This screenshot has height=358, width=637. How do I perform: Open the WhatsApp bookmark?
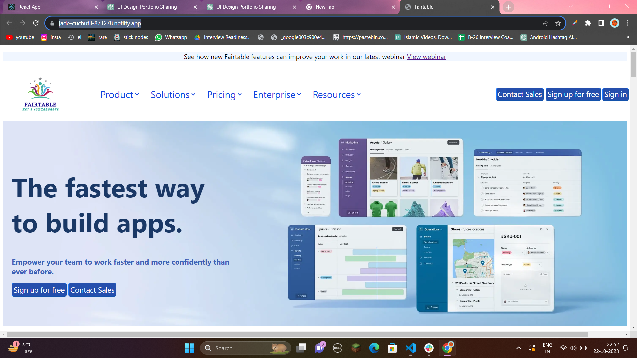coord(171,37)
